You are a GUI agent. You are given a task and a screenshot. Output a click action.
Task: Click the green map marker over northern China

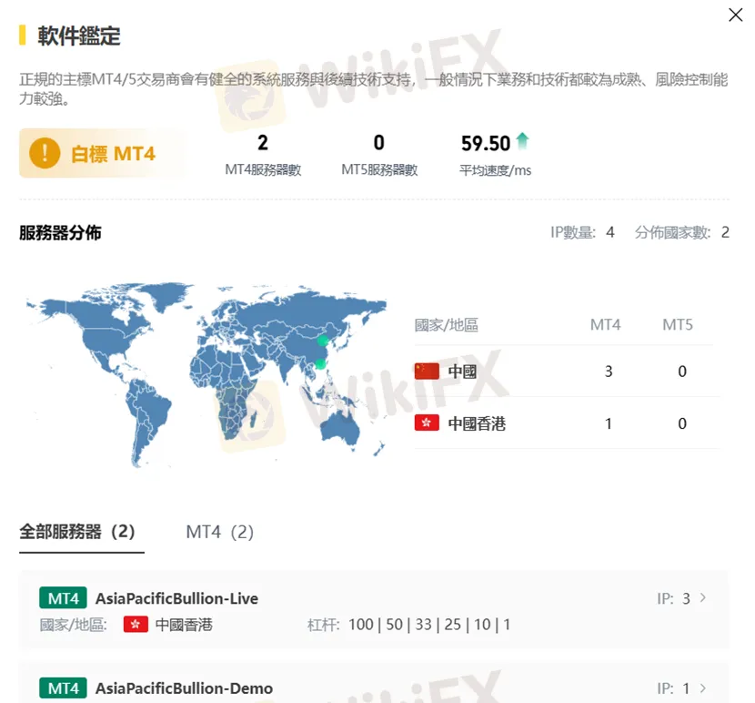[x=323, y=341]
